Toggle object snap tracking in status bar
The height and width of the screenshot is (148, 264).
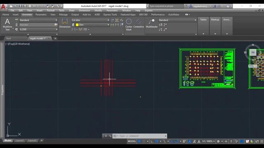point(172,141)
